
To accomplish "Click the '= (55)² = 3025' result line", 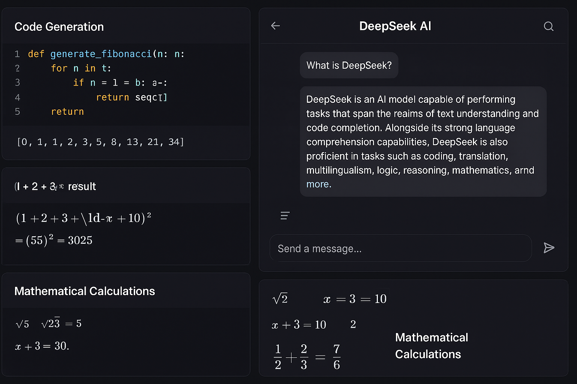I will pos(54,240).
